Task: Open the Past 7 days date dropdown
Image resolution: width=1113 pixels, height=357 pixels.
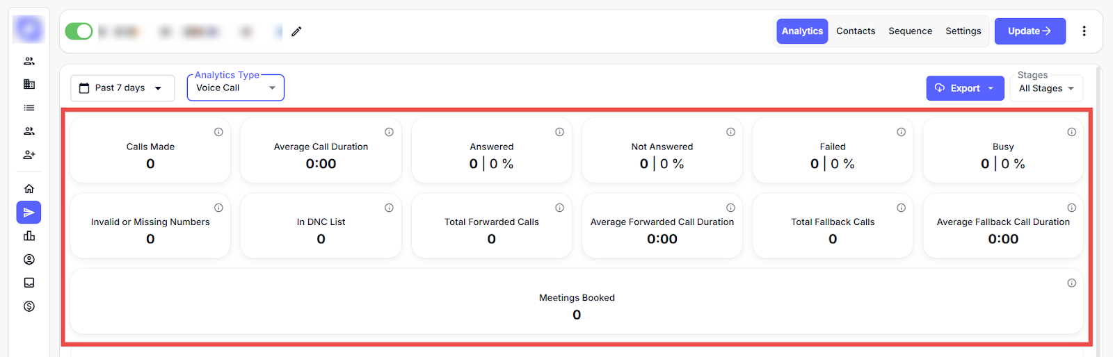Action: point(122,88)
